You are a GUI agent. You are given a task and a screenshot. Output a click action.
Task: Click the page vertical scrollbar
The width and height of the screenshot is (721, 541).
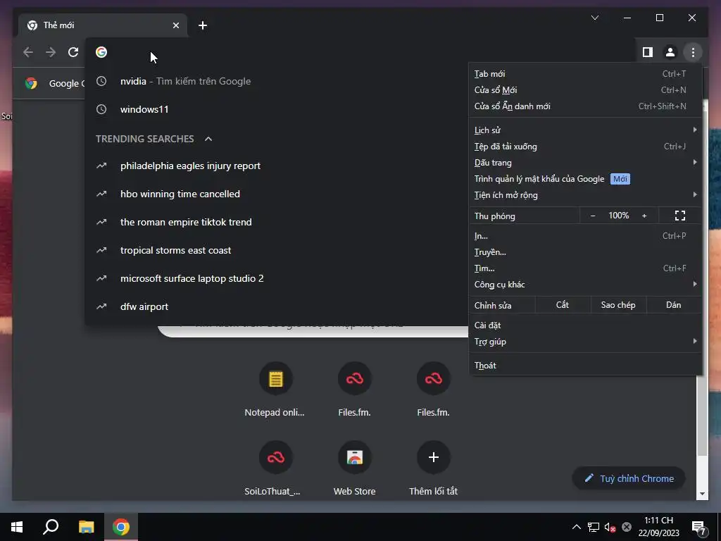[x=702, y=414]
